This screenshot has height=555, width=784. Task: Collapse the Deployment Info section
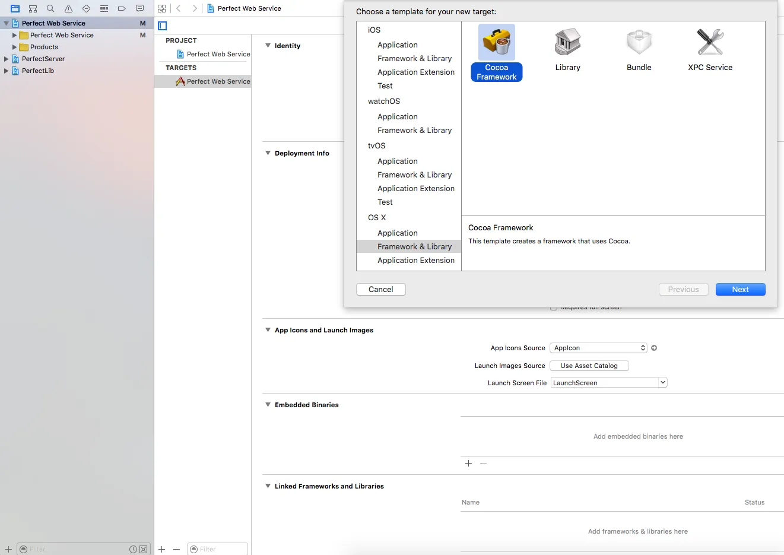[268, 153]
